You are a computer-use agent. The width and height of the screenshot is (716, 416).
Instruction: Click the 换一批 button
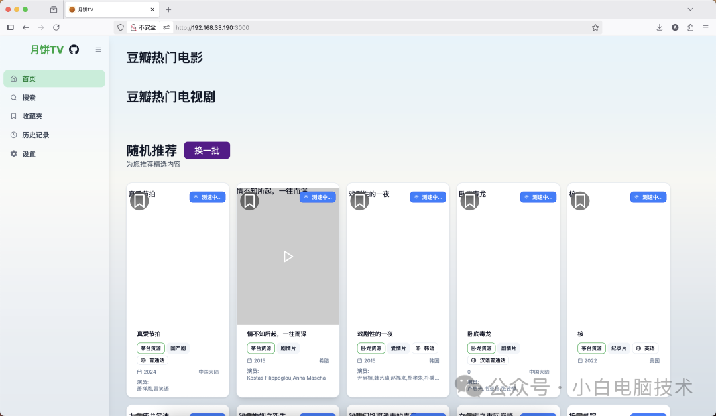[x=207, y=151]
